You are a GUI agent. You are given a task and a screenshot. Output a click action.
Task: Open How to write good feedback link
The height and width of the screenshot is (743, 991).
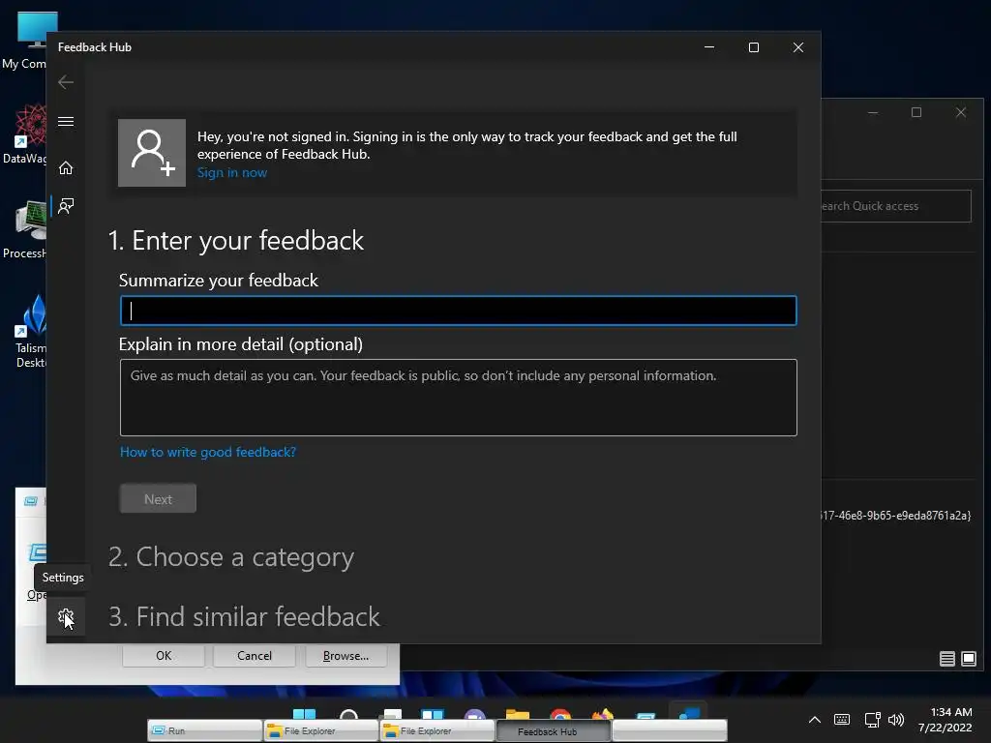(x=208, y=452)
